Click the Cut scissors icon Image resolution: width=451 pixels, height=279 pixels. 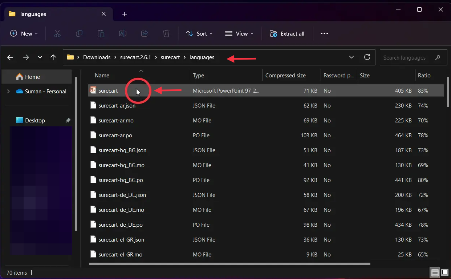tap(57, 33)
